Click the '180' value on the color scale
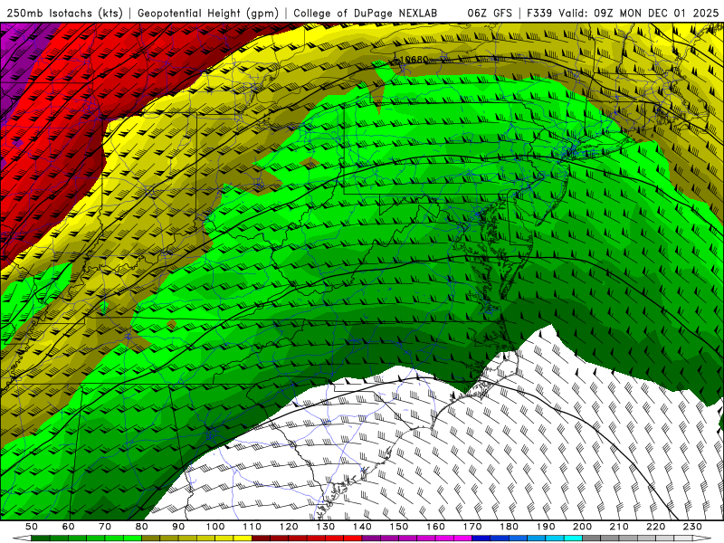Screen dimensions: 724x543 pos(509,527)
